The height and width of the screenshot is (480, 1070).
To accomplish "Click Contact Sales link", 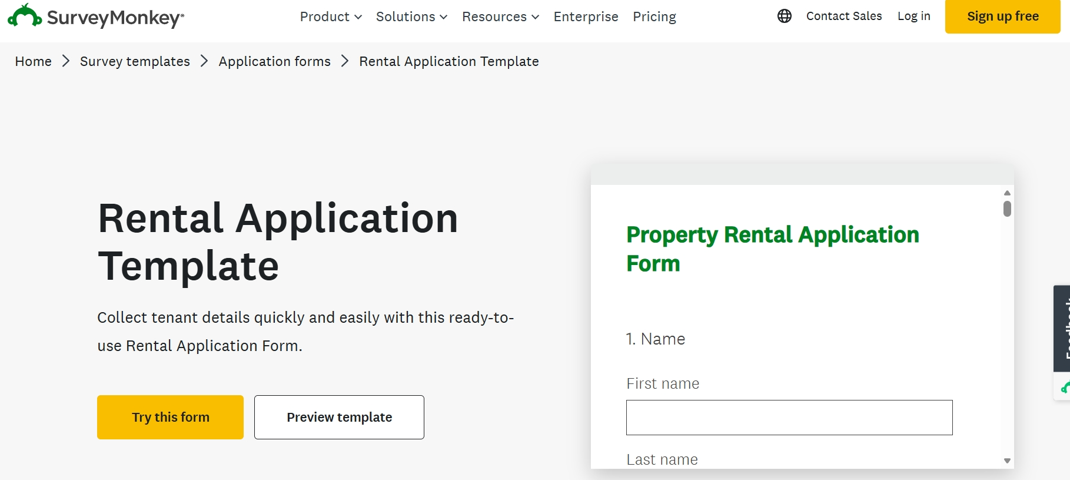I will click(x=844, y=16).
